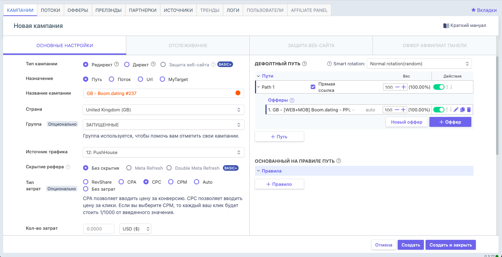Image resolution: width=502 pixels, height=257 pixels.
Task: Move Path 1 up with arrow
Action: tap(447, 87)
